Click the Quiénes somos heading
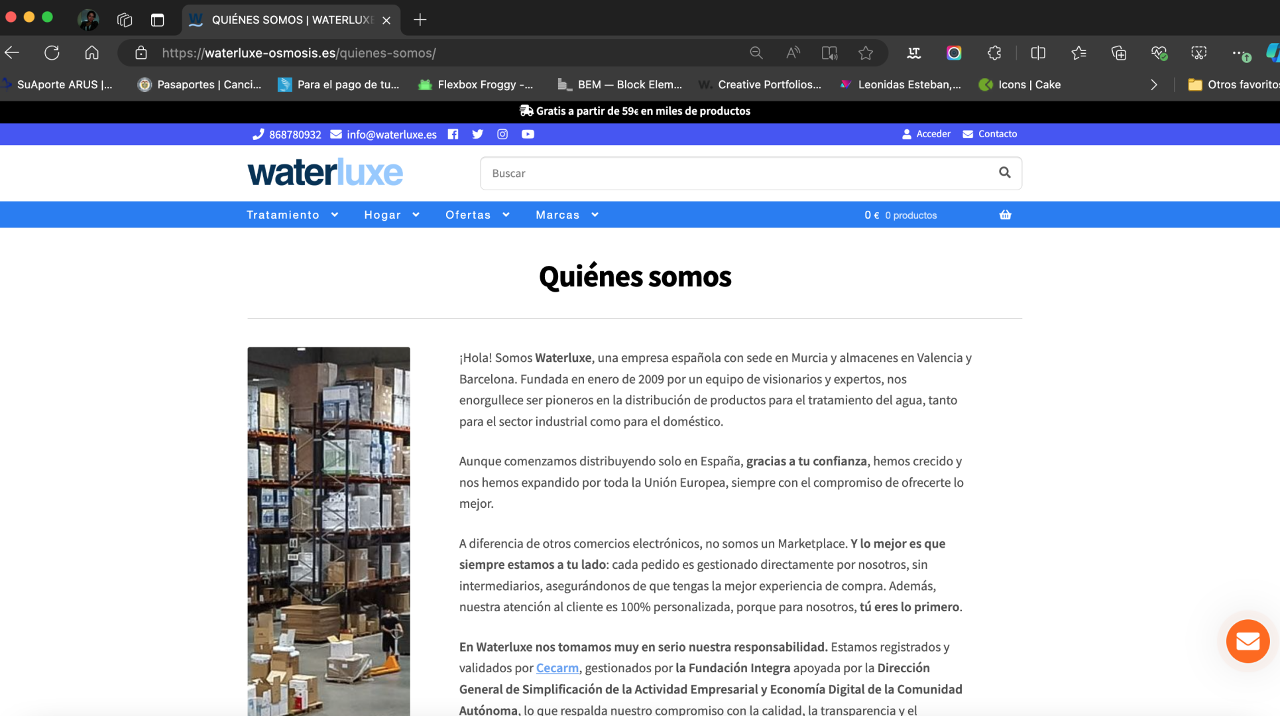 [635, 276]
